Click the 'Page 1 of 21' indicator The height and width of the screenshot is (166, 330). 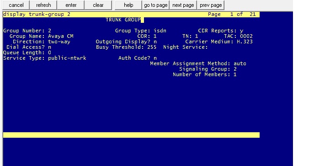point(232,14)
